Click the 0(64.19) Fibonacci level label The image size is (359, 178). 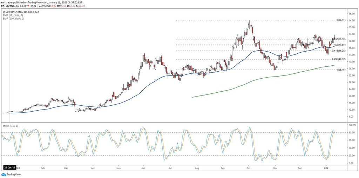click(x=341, y=20)
